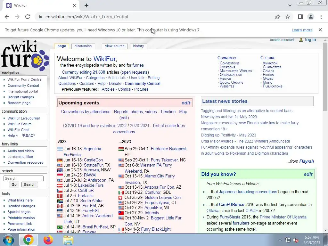Select the page tab
328x246 pixels.
point(62,46)
